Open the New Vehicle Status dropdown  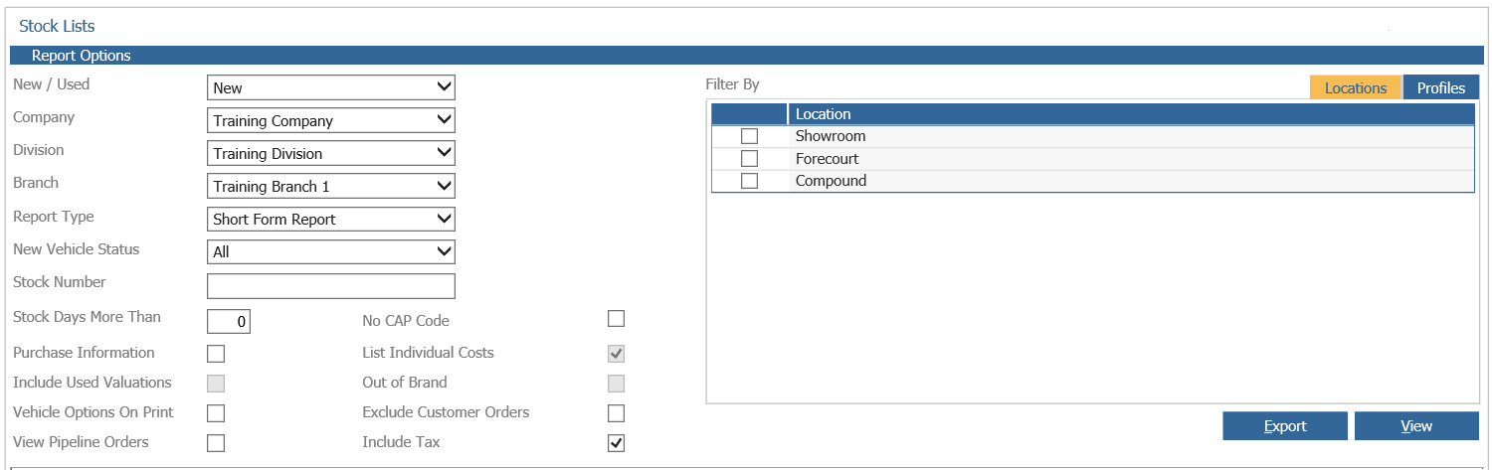pos(331,251)
